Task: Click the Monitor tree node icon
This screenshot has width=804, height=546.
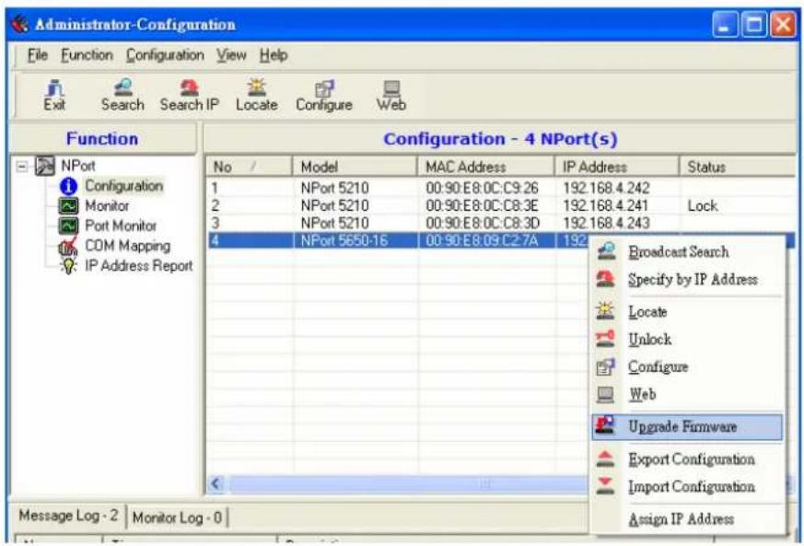Action: [68, 205]
